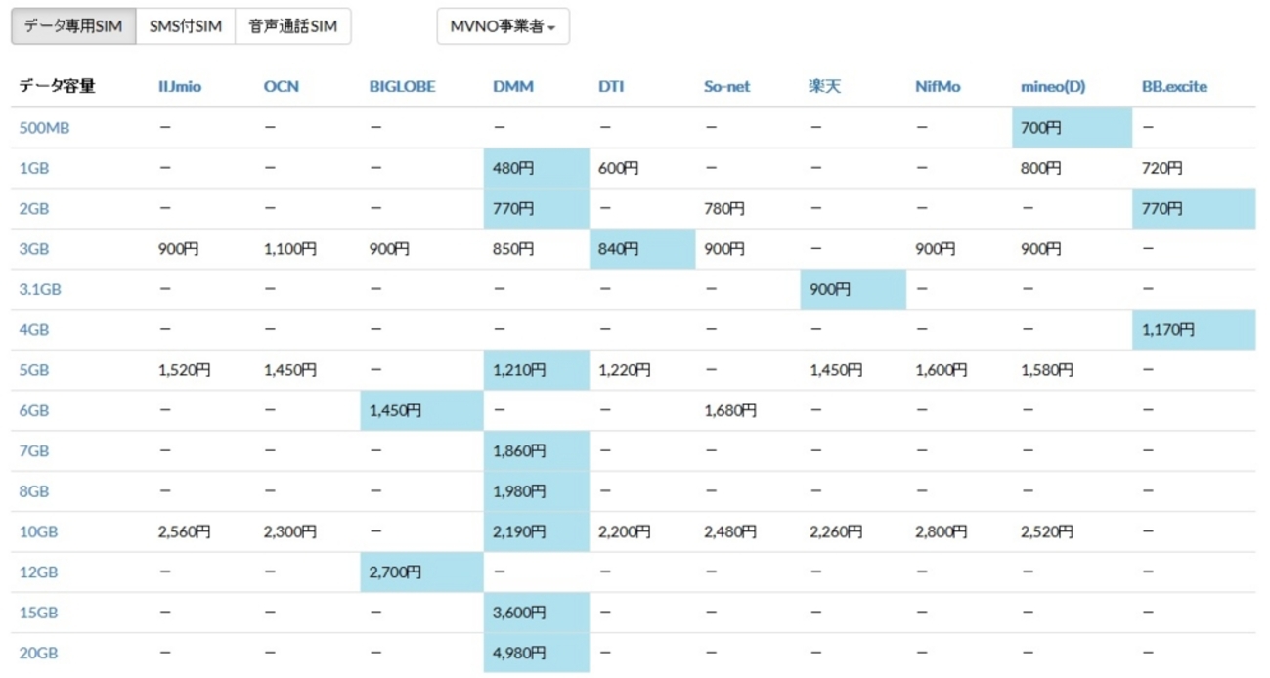Click the 3.1GB capacity row link
1270x678 pixels.
(x=40, y=289)
